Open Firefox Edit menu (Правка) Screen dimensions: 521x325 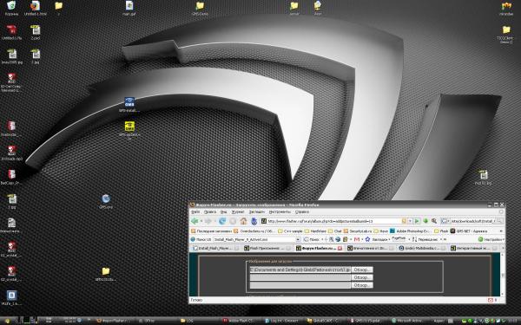click(210, 211)
